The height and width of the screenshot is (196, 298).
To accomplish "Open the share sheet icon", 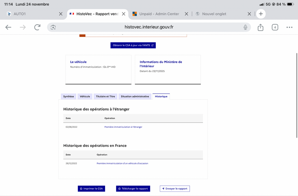I will (260, 27).
